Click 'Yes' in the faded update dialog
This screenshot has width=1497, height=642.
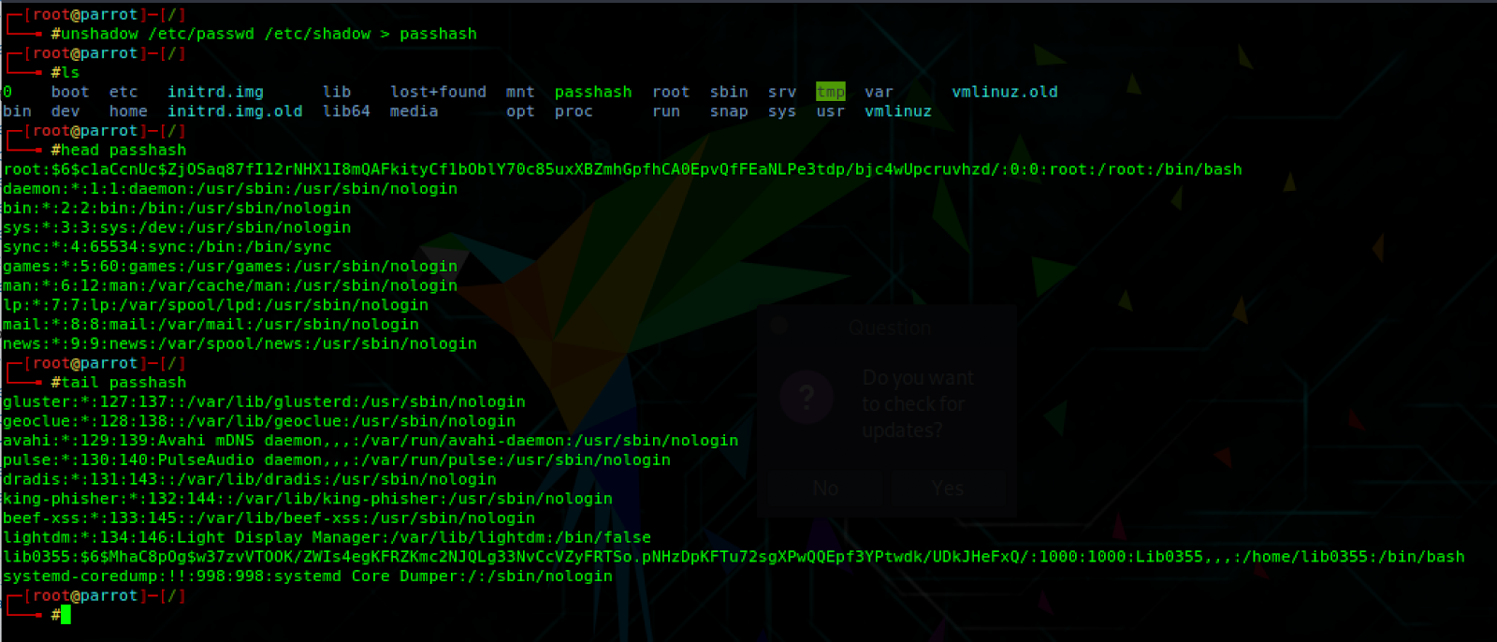click(948, 489)
